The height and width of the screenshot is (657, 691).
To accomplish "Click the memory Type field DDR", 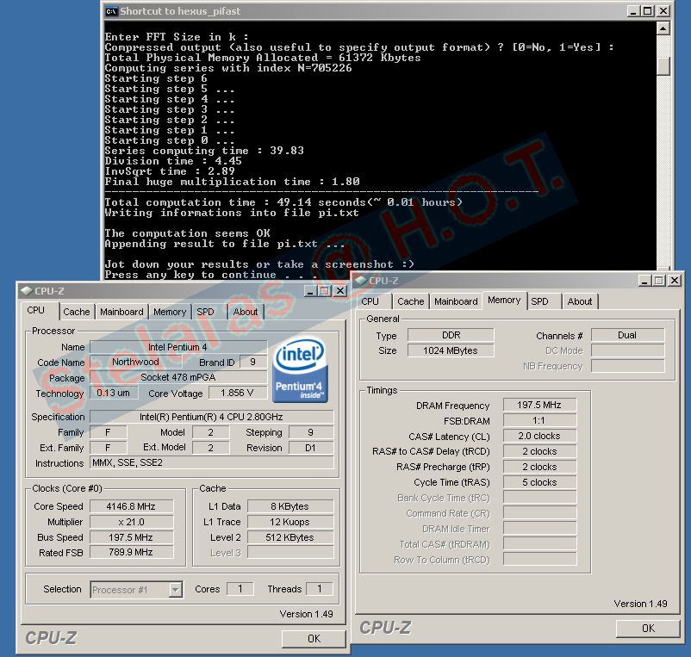I will (x=451, y=335).
